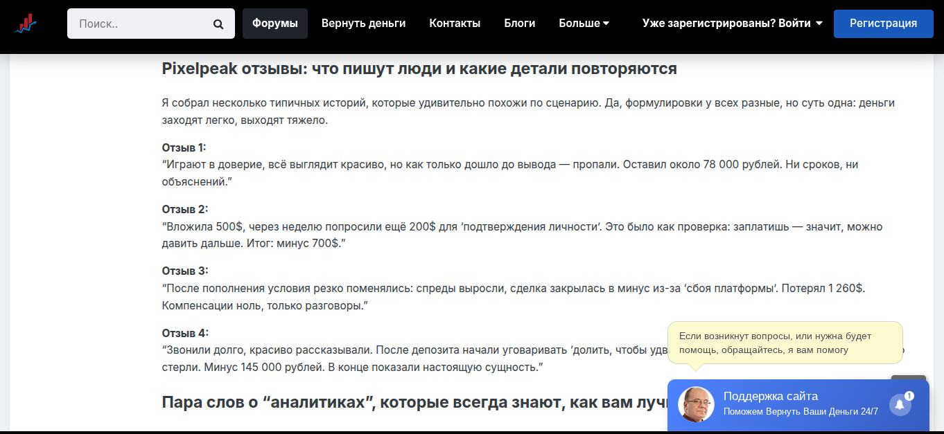Click the Pixelpeak отзывы heading
The height and width of the screenshot is (434, 944).
point(419,69)
